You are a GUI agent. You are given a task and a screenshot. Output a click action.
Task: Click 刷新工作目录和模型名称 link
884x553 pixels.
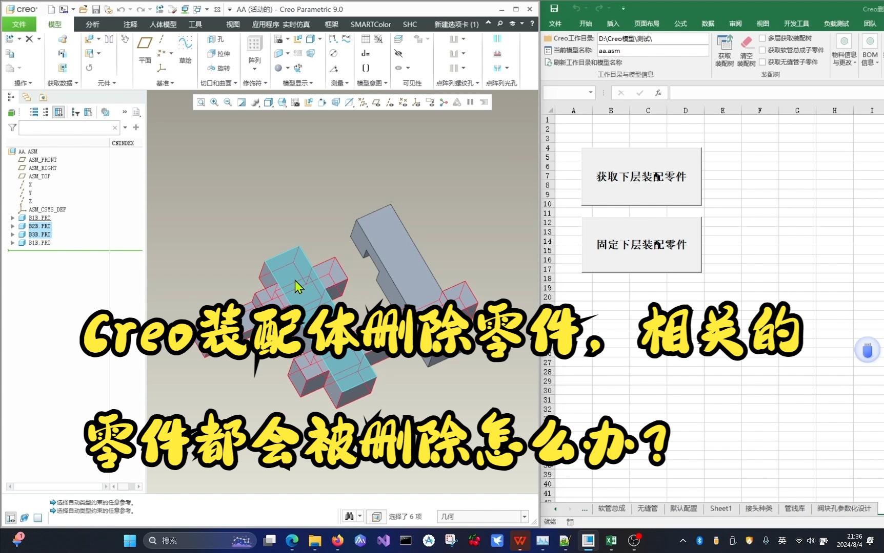point(584,62)
